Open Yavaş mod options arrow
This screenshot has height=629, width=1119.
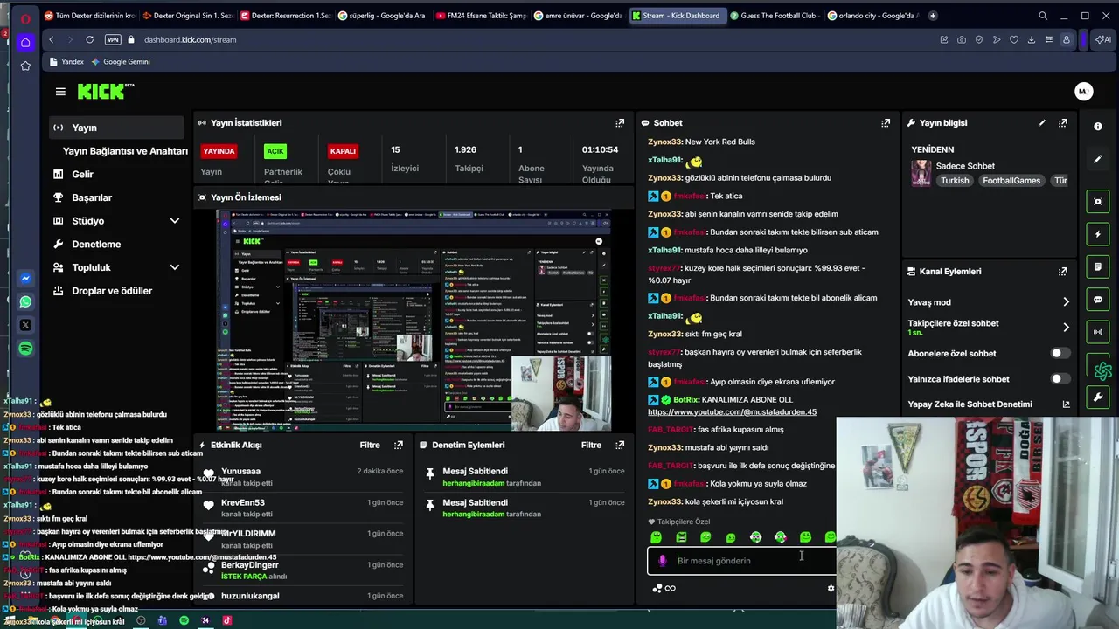coord(1066,302)
